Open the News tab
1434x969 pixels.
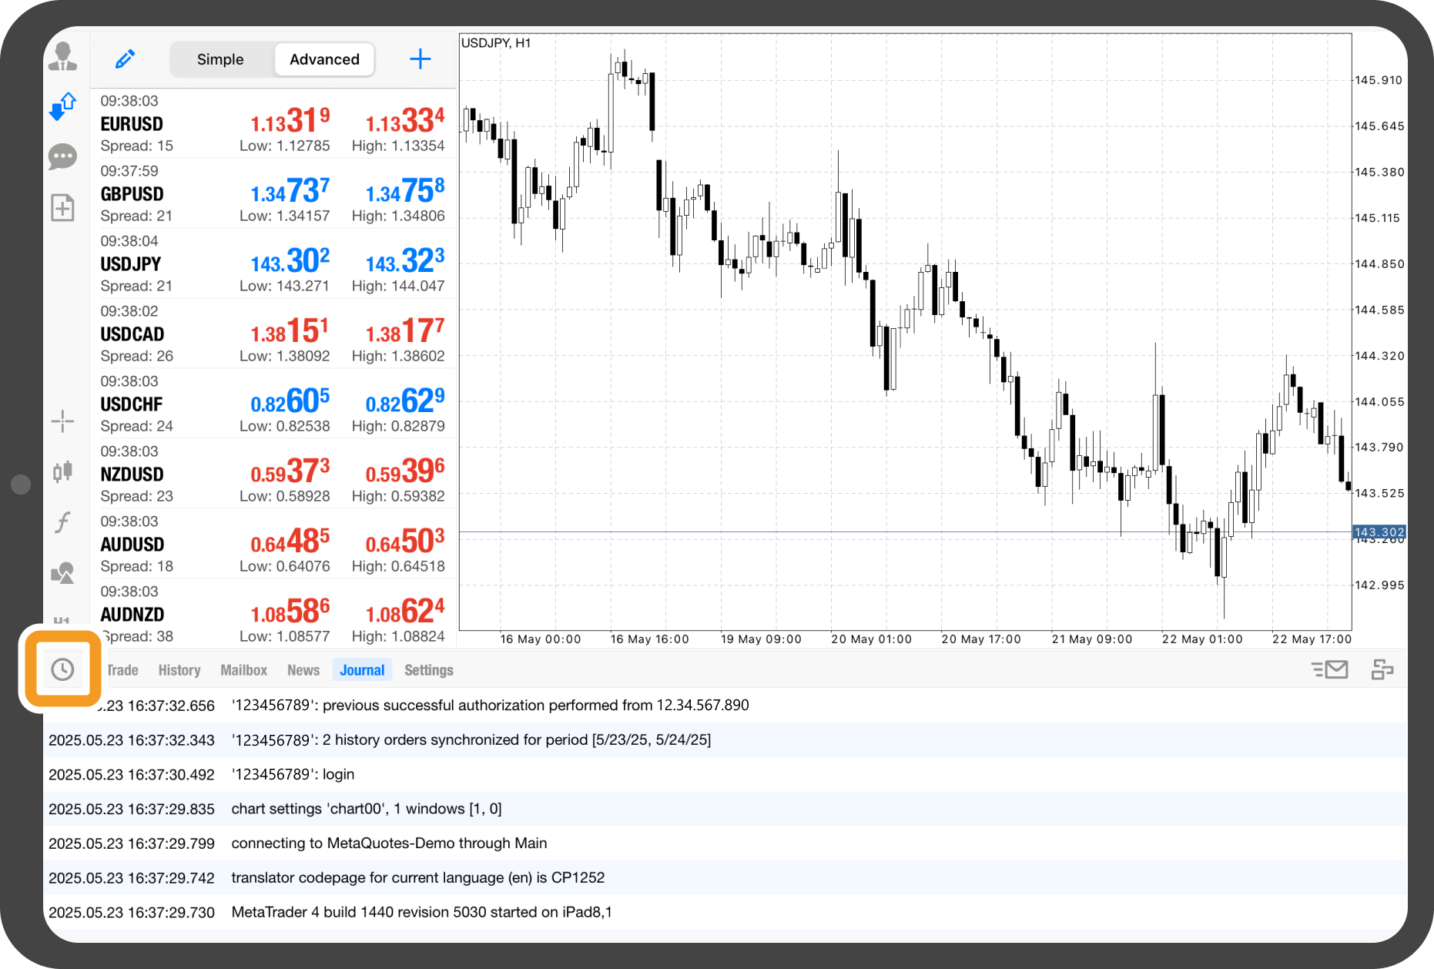click(303, 670)
